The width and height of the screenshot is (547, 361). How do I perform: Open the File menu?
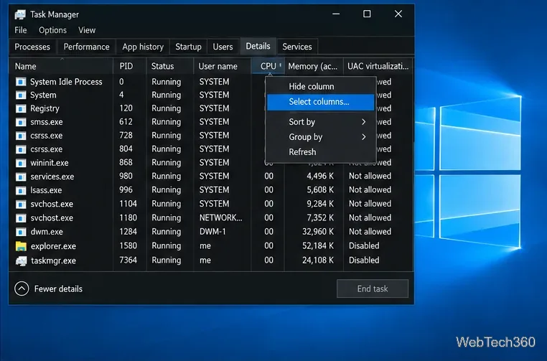tap(21, 30)
